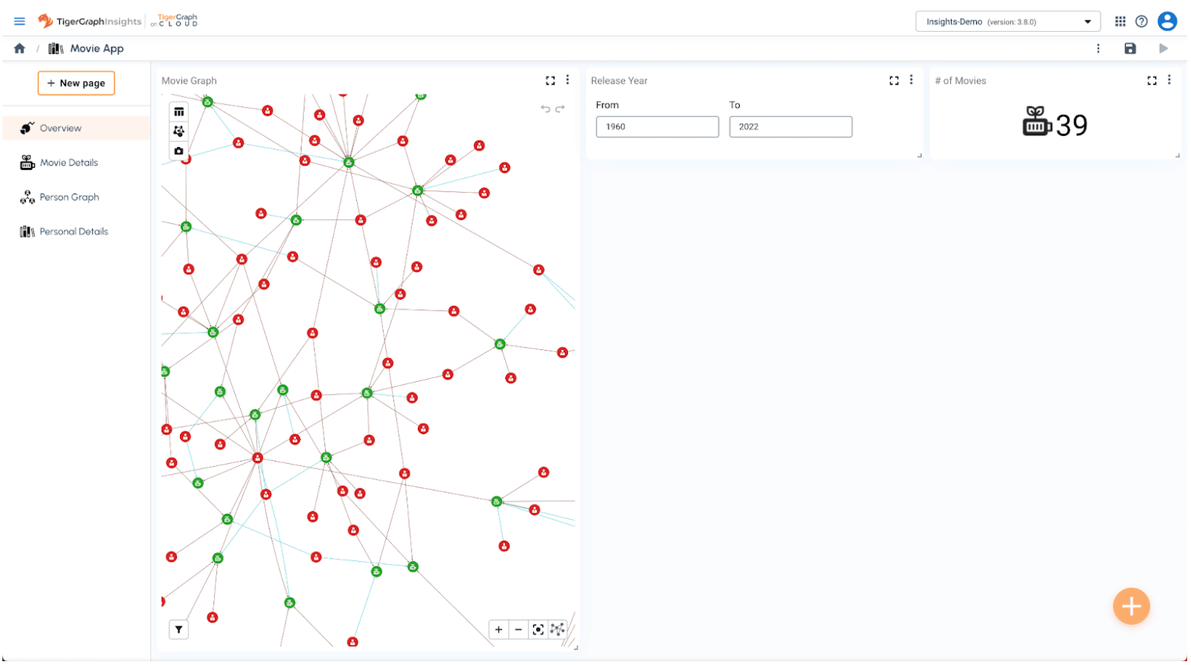Center the graph with the fit-view icon

tap(539, 630)
